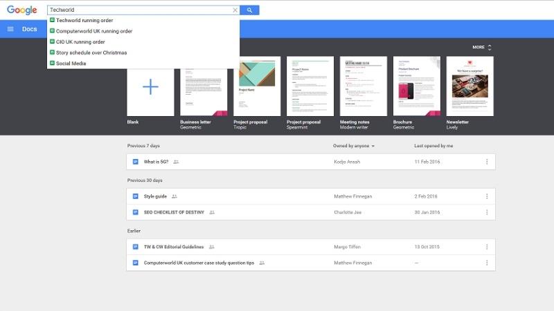Image resolution: width=554 pixels, height=311 pixels.
Task: Sort by Last opened by me header
Action: click(x=434, y=146)
